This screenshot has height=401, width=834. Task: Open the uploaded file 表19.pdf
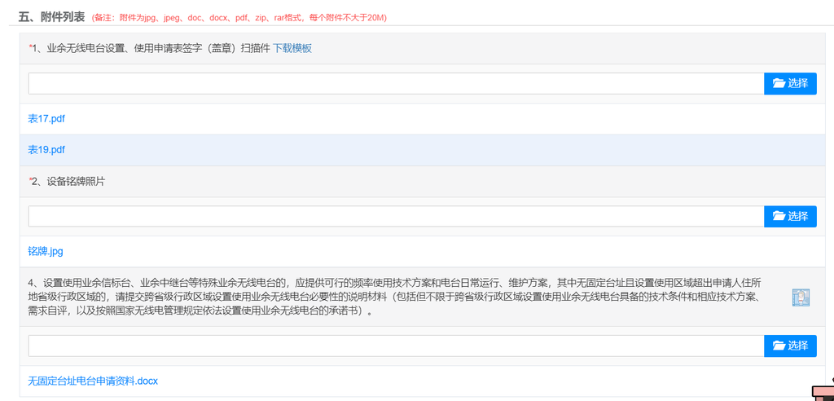click(46, 150)
